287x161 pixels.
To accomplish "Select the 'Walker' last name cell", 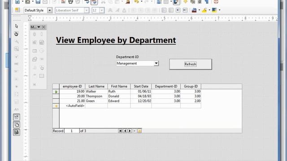I will [x=96, y=91].
